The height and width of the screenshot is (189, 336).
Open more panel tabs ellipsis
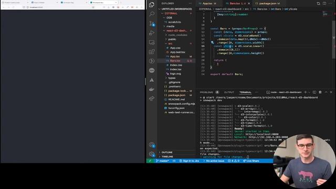[x=257, y=92]
